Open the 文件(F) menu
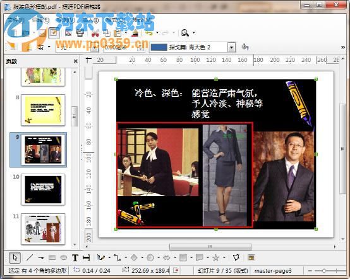This screenshot has height=279, width=350. [16, 20]
